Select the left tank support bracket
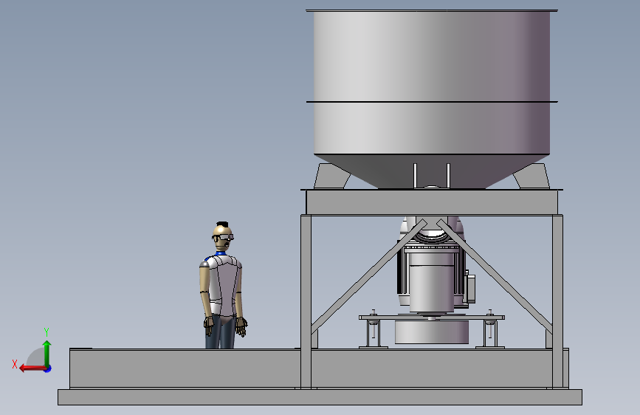640x415 pixels. (331, 176)
